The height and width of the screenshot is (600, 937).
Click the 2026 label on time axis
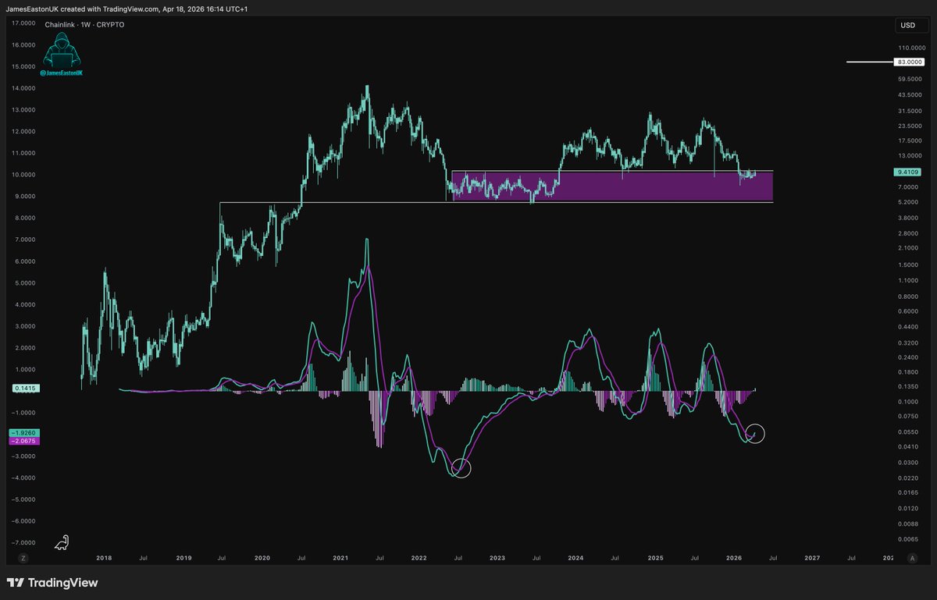[x=733, y=558]
